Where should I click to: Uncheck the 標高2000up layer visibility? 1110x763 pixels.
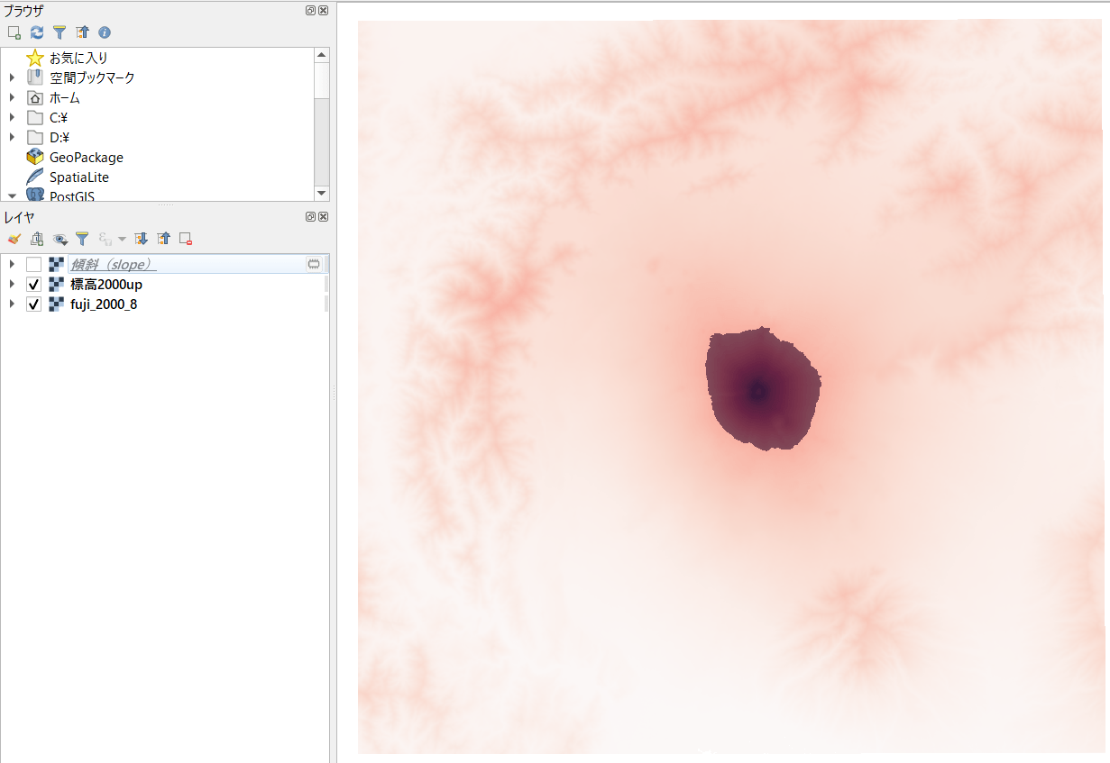pos(33,284)
